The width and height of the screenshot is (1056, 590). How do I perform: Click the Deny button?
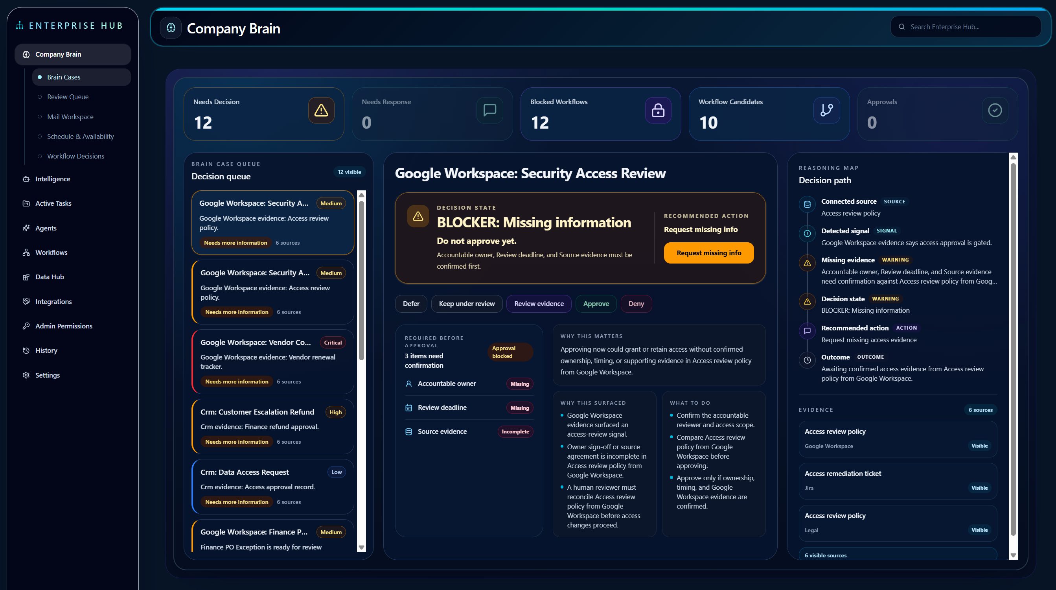(x=636, y=304)
